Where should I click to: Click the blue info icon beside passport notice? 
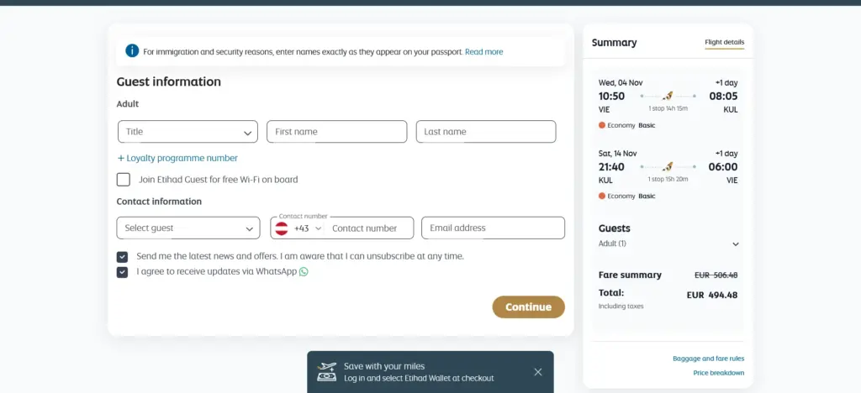132,51
